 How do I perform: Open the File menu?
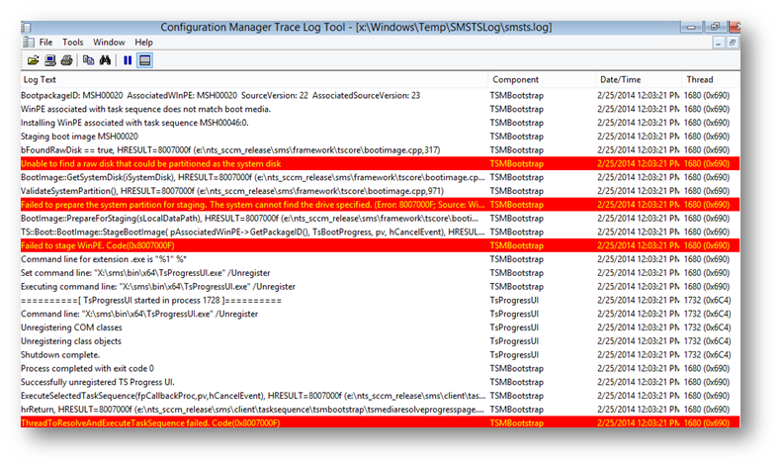point(45,43)
